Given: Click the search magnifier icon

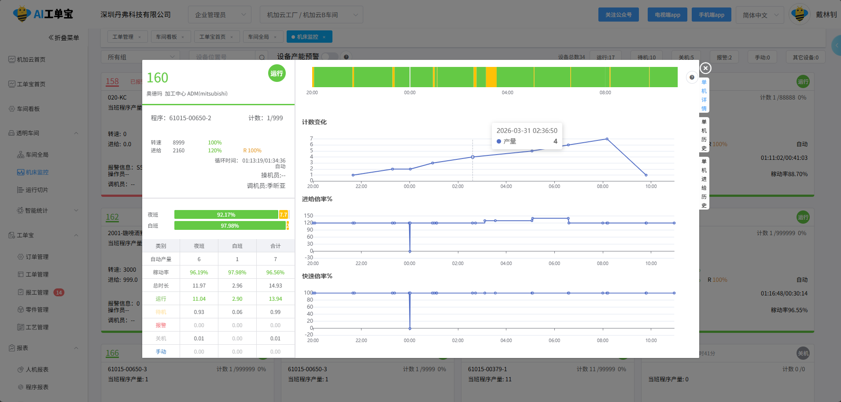Looking at the screenshot, I should 262,57.
